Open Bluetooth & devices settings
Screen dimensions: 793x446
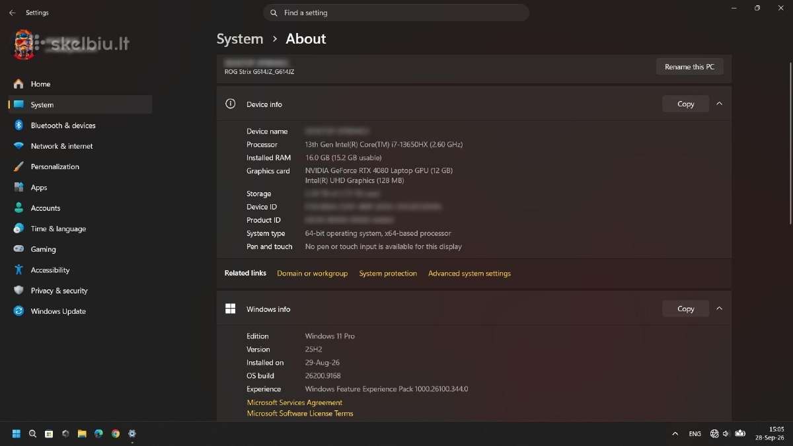click(80, 126)
